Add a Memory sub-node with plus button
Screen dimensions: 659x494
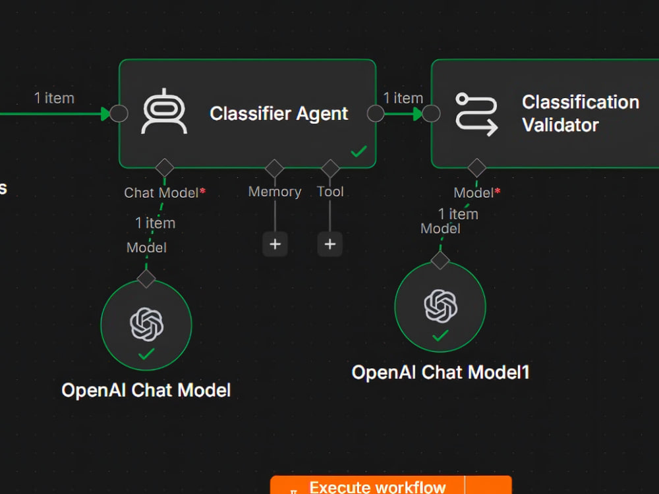(275, 244)
